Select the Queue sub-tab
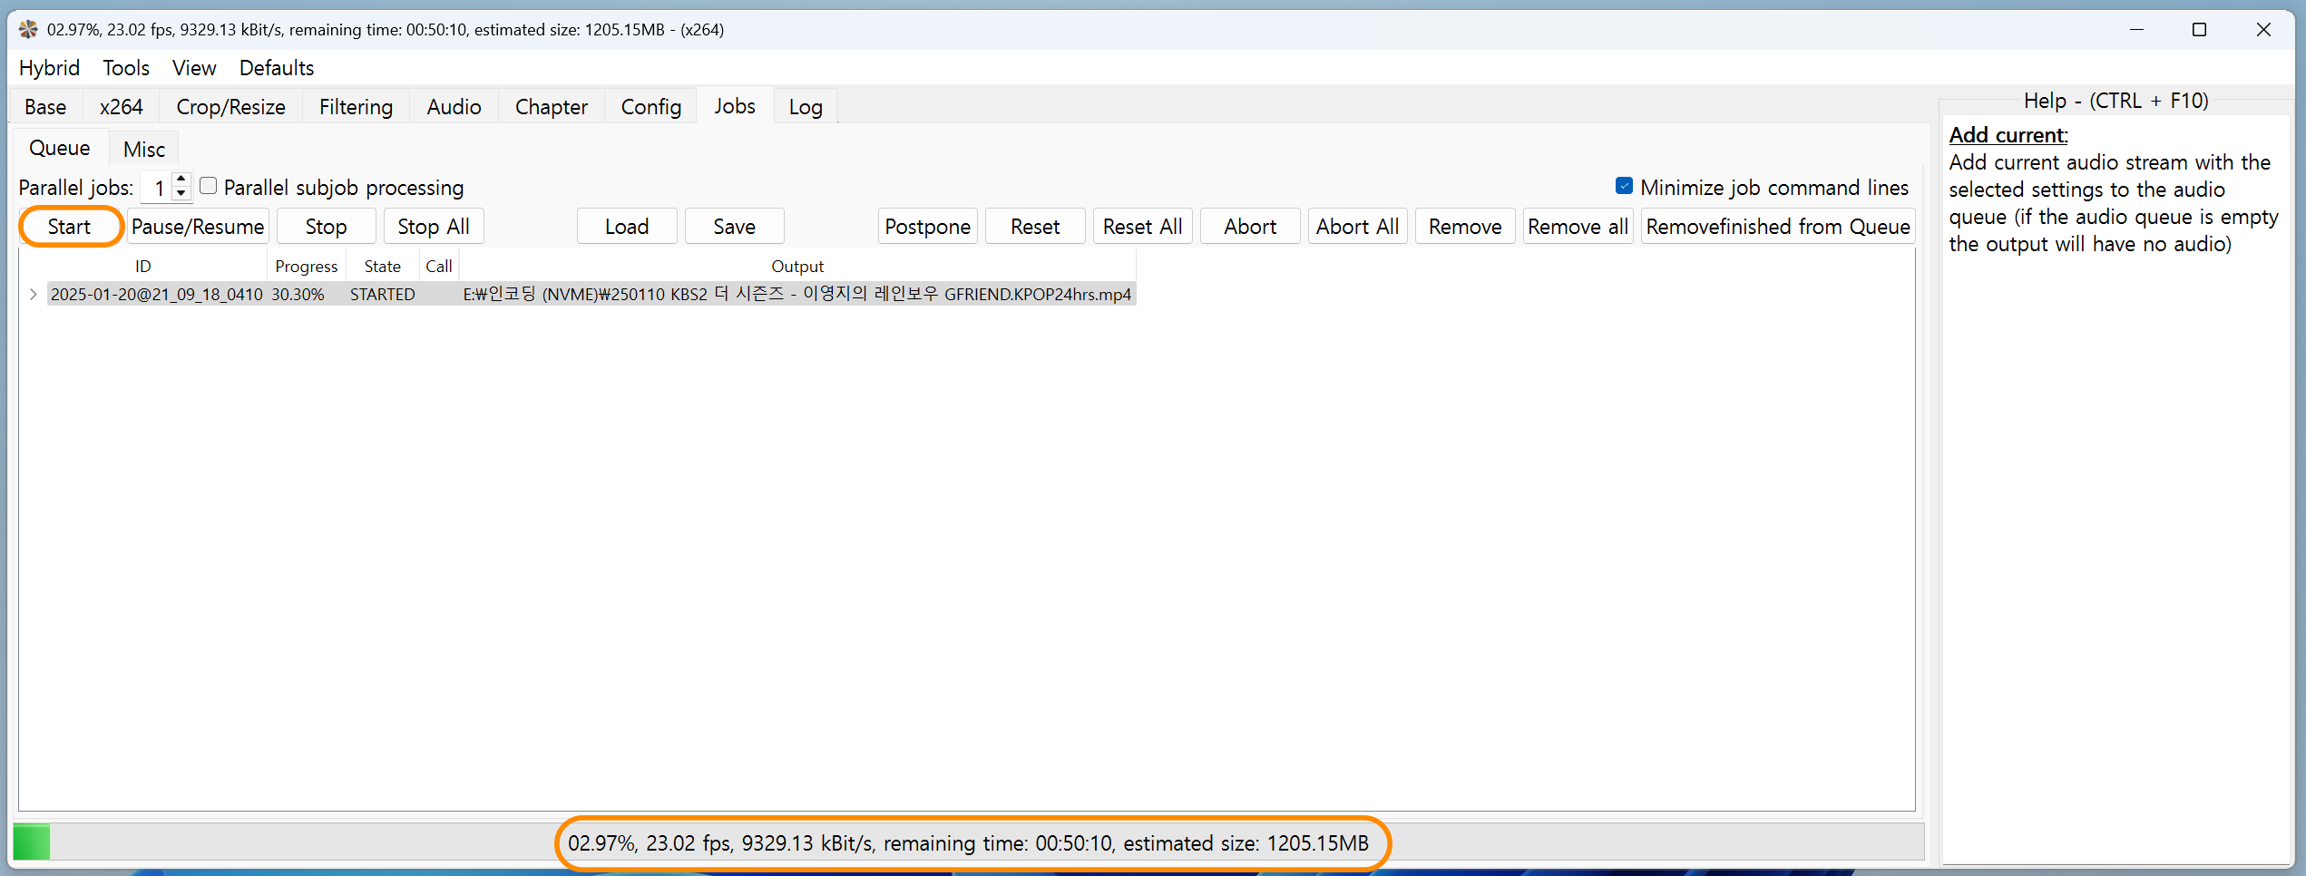The width and height of the screenshot is (2306, 876). click(x=60, y=148)
